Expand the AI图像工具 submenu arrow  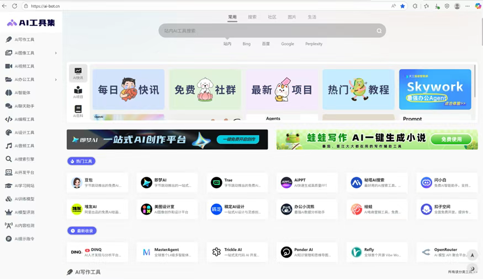point(56,53)
